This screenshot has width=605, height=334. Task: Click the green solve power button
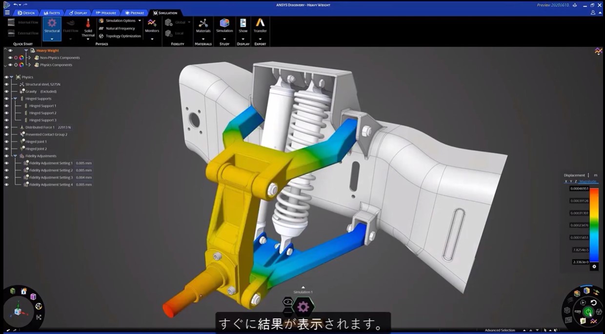coord(588,312)
